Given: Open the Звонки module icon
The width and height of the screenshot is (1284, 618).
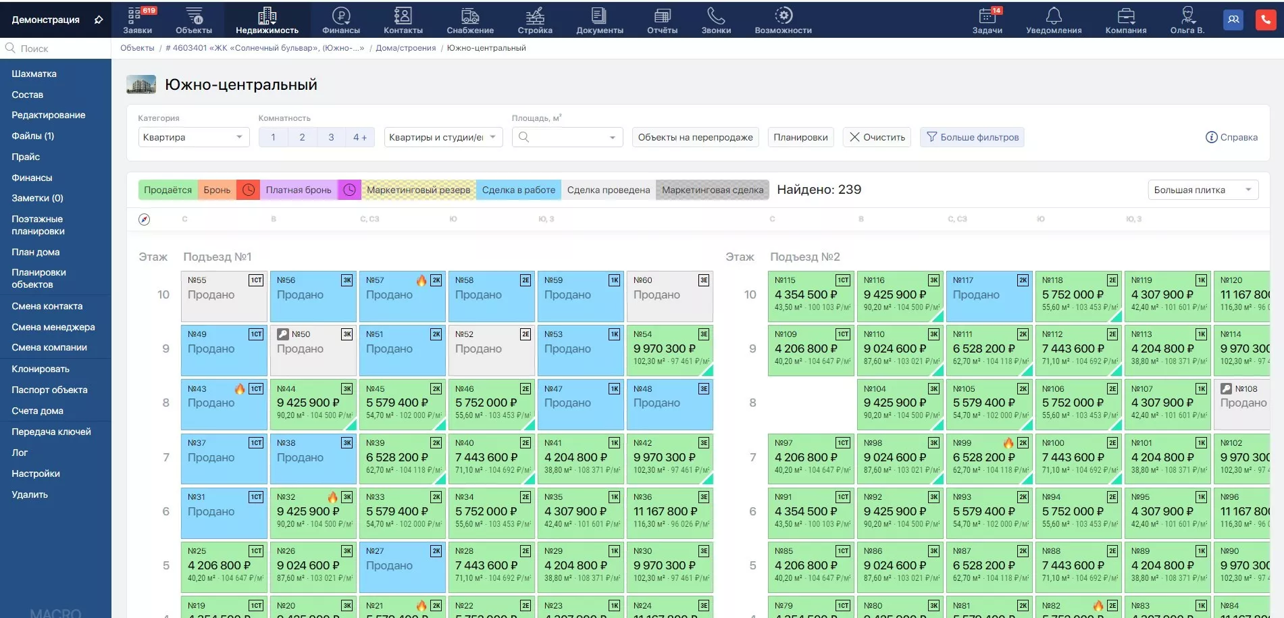Looking at the screenshot, I should coord(716,19).
